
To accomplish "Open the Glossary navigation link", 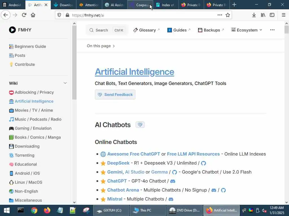I will (146, 30).
